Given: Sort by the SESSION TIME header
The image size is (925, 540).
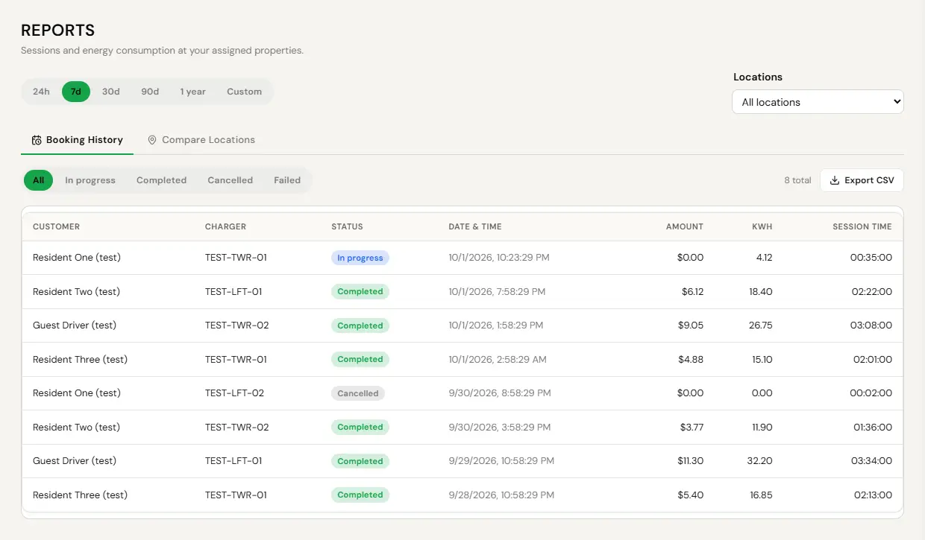Looking at the screenshot, I should coord(862,226).
